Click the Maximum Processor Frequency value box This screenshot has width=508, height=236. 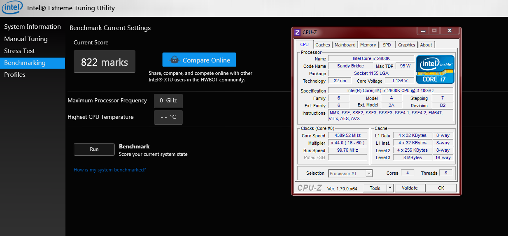168,101
